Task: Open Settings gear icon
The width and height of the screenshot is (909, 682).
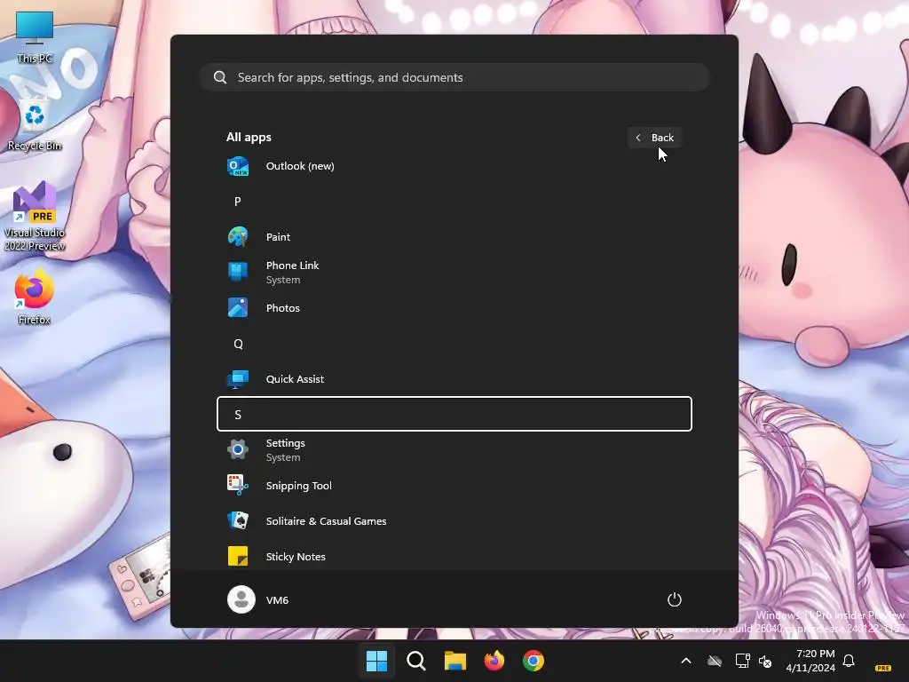Action: (238, 449)
